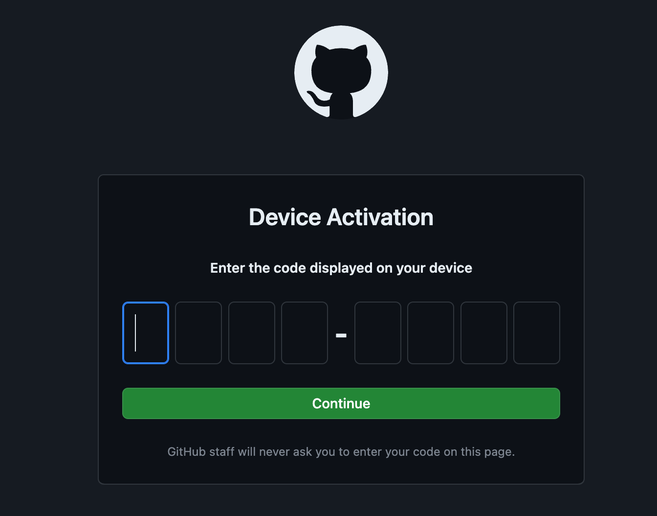Click the Device Activation heading

[341, 217]
